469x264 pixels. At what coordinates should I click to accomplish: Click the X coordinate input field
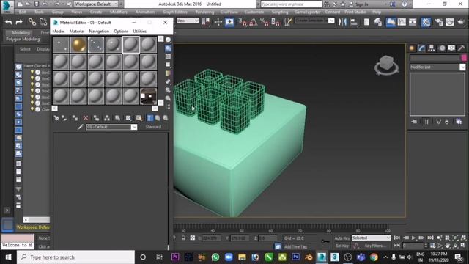click(212, 238)
